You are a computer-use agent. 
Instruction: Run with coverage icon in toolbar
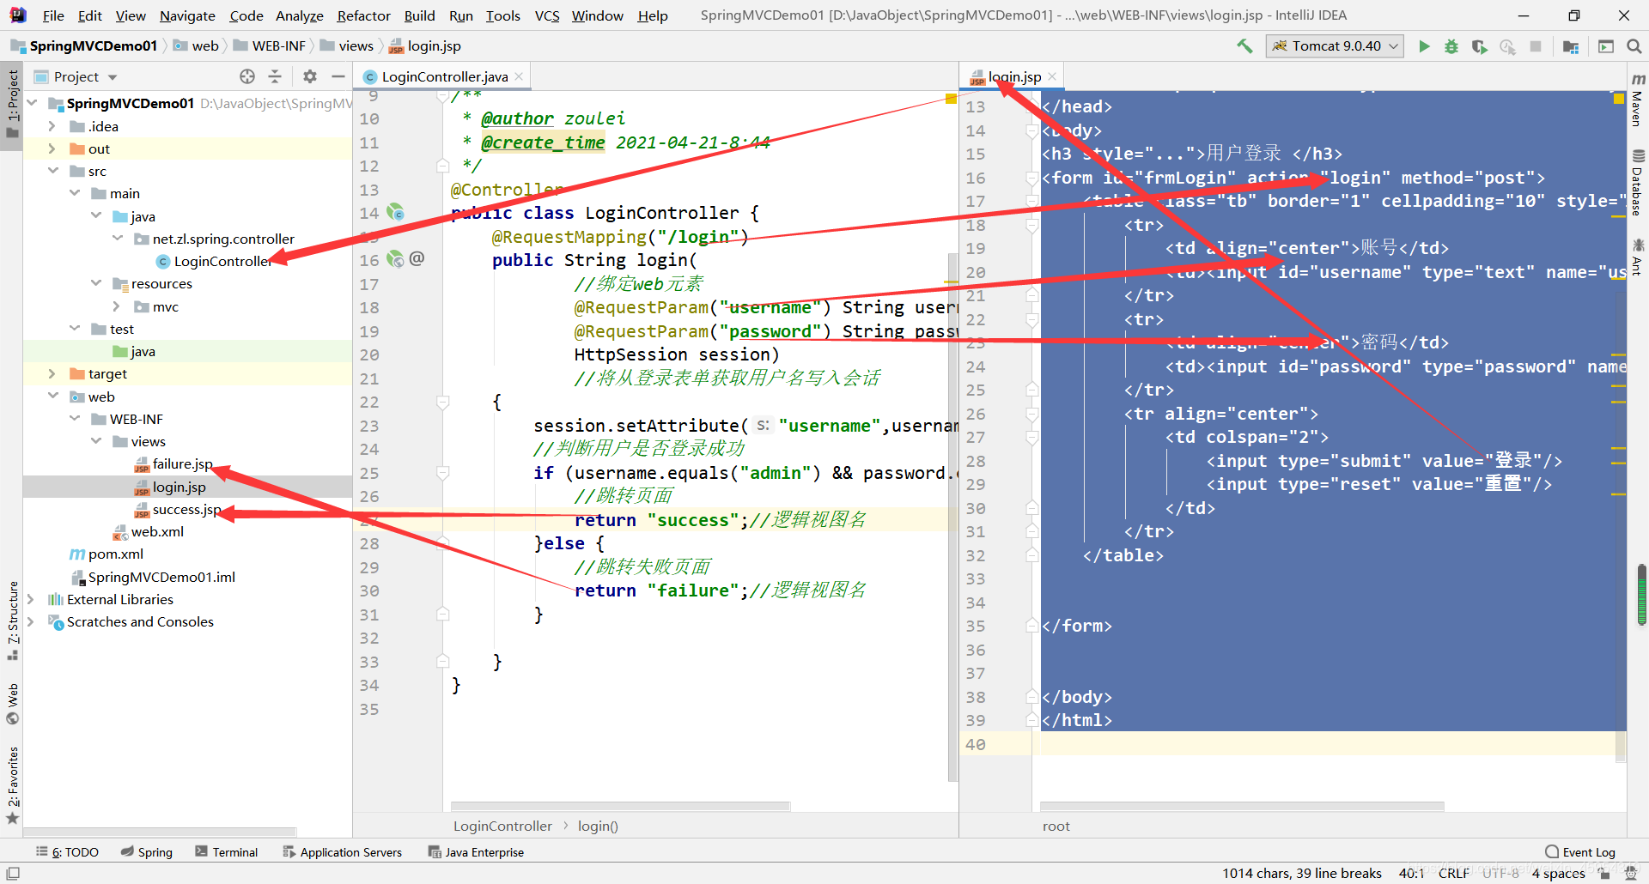1479,46
